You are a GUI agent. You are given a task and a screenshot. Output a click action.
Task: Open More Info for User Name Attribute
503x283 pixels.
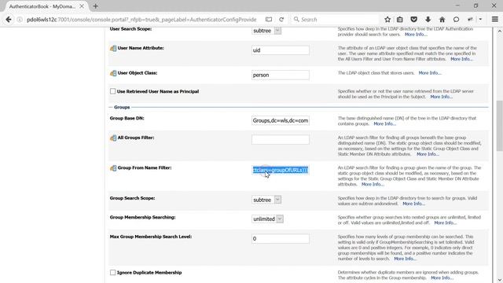461,59
